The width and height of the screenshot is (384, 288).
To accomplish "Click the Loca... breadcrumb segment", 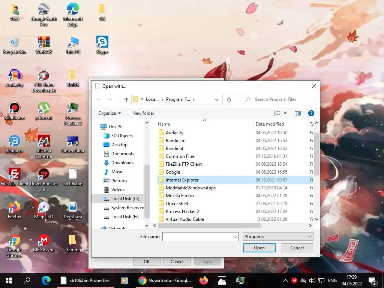I will [152, 99].
